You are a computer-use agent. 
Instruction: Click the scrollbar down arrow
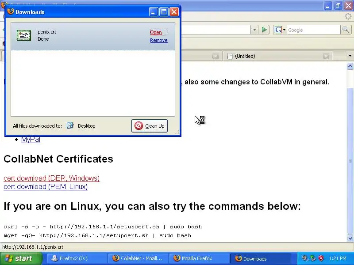click(350, 238)
